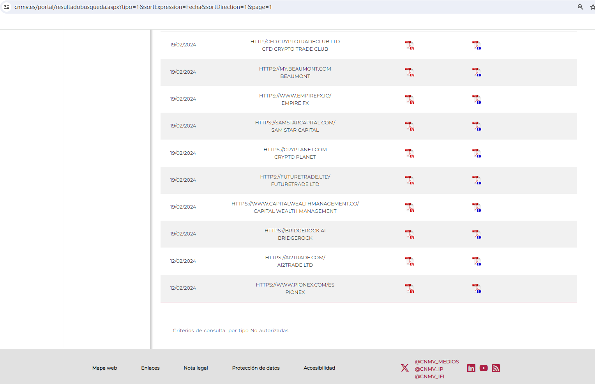Viewport: 595px width, 384px height.
Task: Click the 12/02/2024 date in AI2Trade row
Action: (x=183, y=261)
